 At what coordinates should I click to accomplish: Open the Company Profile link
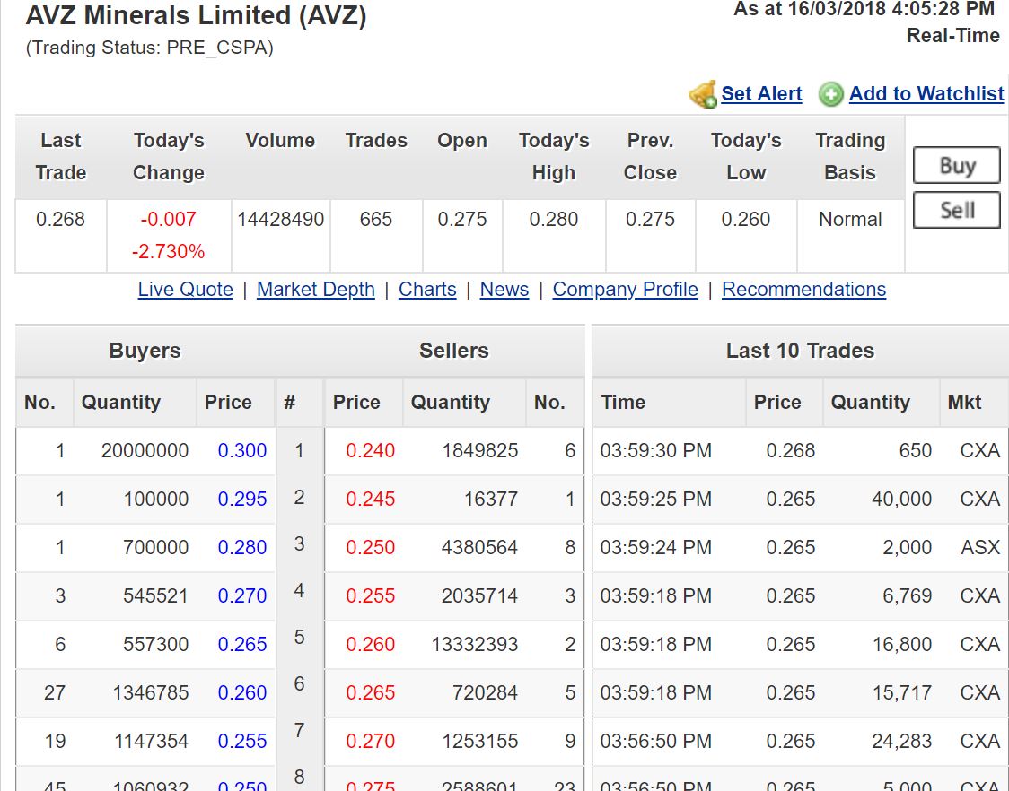625,290
